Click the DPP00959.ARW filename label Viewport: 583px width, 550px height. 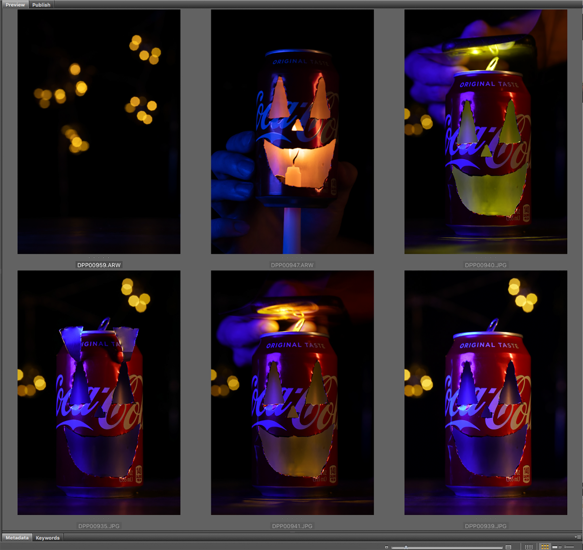click(99, 265)
